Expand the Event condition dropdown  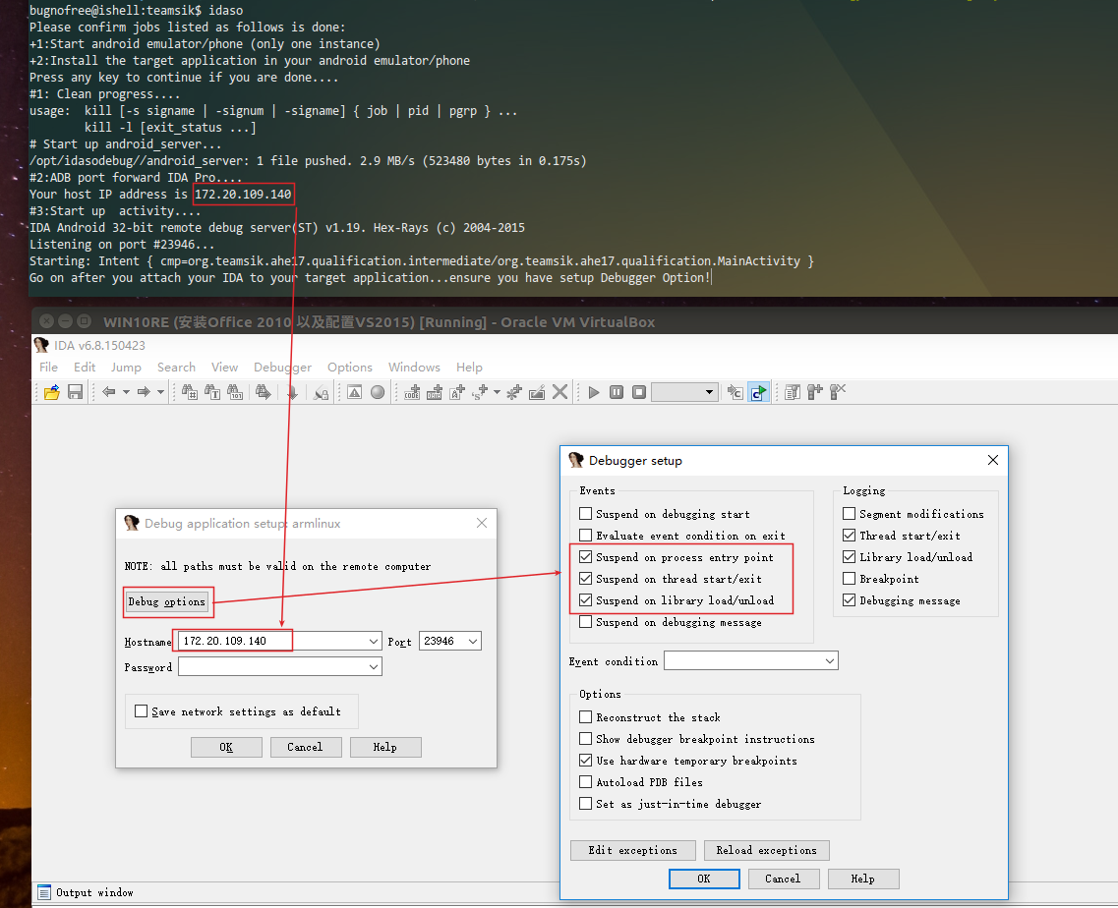[x=829, y=660]
